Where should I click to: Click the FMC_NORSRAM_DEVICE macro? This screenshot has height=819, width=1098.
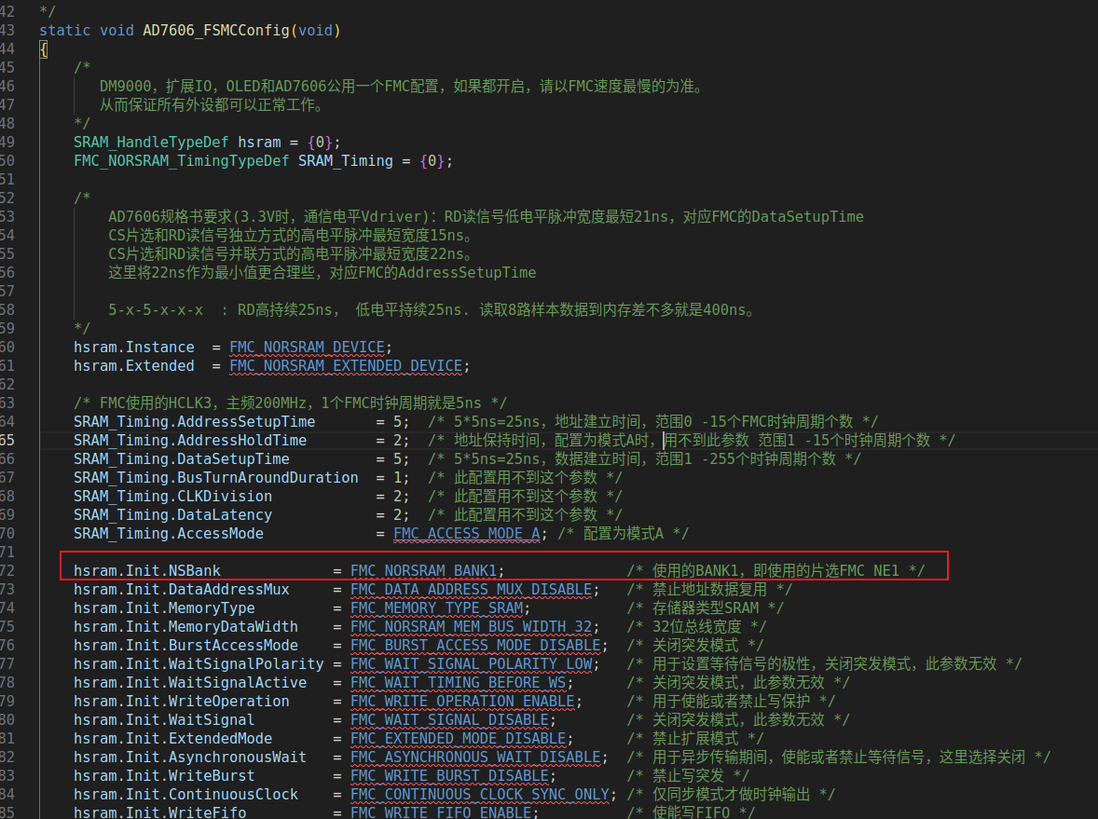click(307, 348)
